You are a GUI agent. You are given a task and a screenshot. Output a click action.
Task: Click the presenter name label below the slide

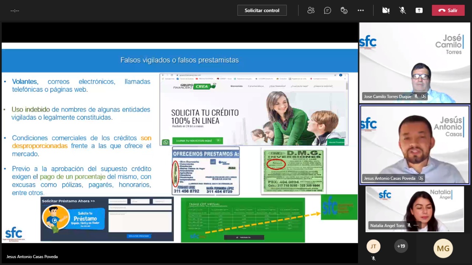(32, 257)
